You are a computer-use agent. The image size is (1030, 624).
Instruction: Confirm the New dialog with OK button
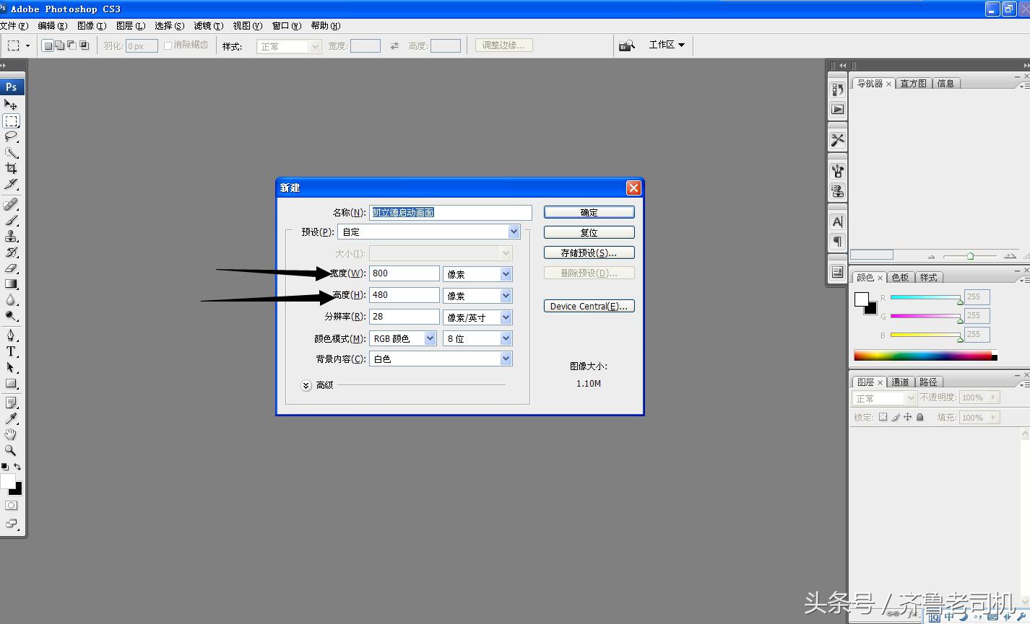coord(589,212)
